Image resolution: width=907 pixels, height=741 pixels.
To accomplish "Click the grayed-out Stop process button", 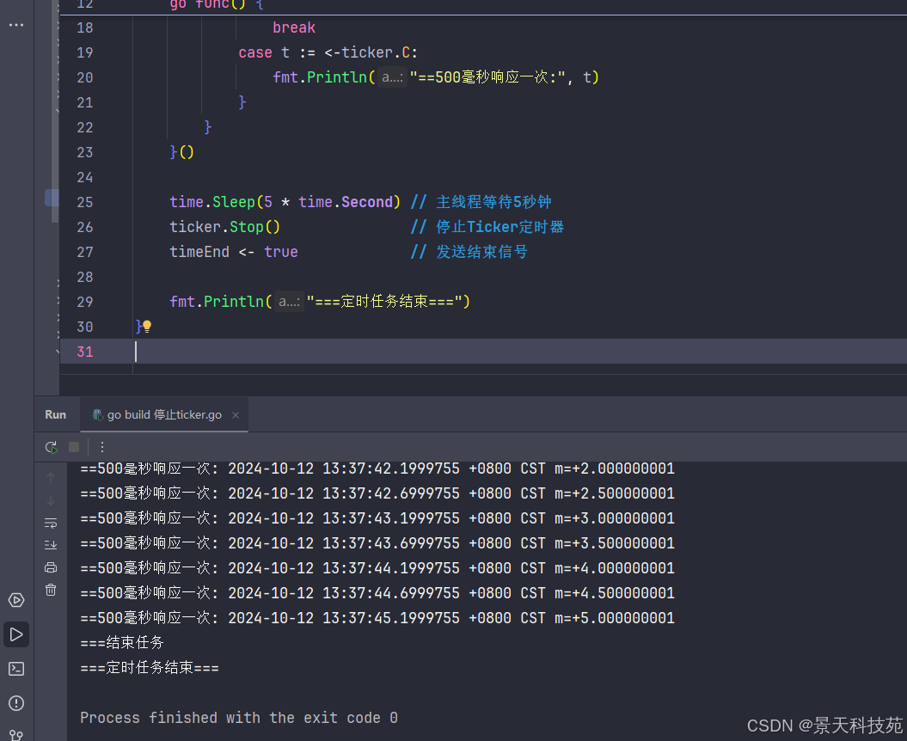I will [x=74, y=447].
